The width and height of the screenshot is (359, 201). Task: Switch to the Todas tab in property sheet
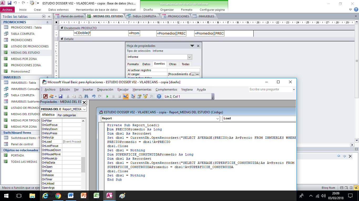186,64
